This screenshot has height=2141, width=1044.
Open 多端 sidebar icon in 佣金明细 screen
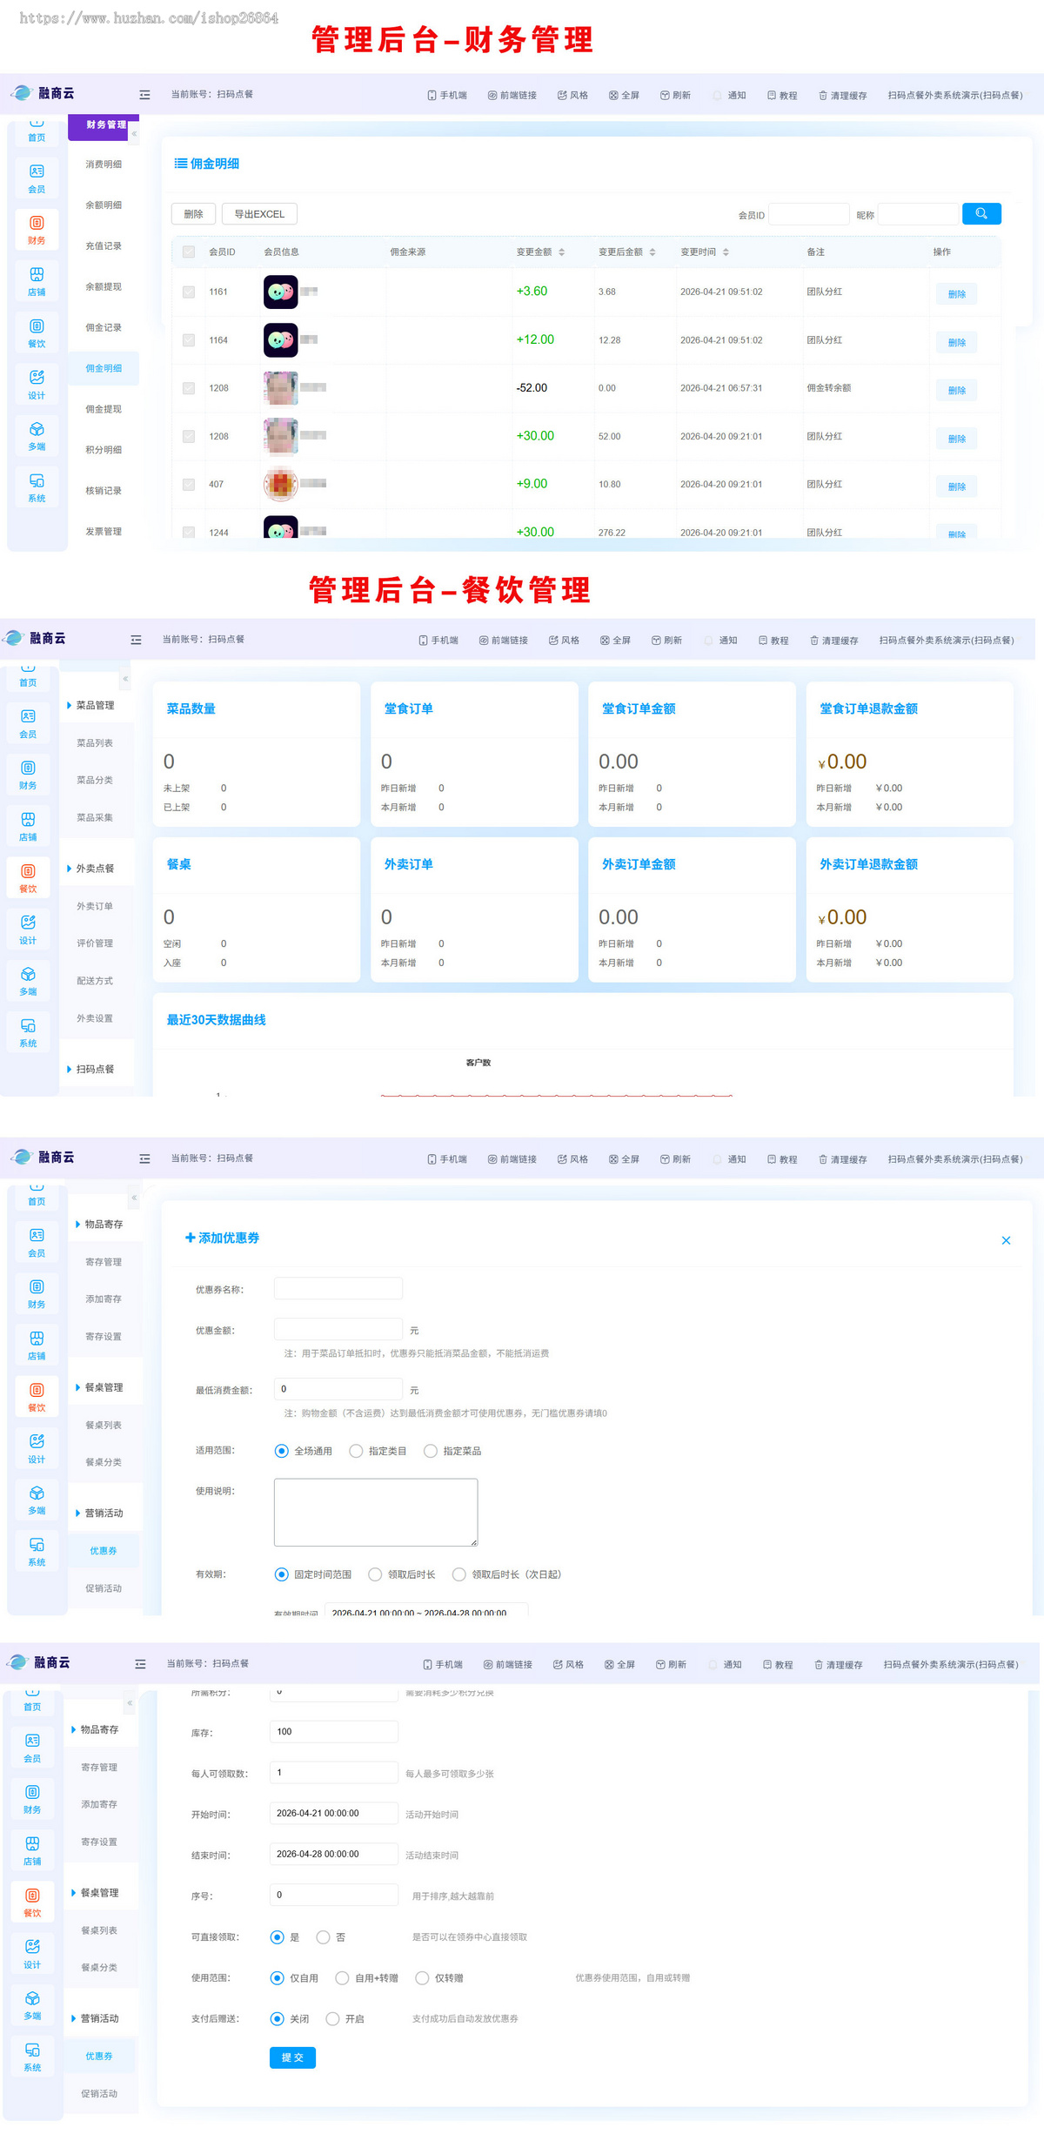click(37, 436)
